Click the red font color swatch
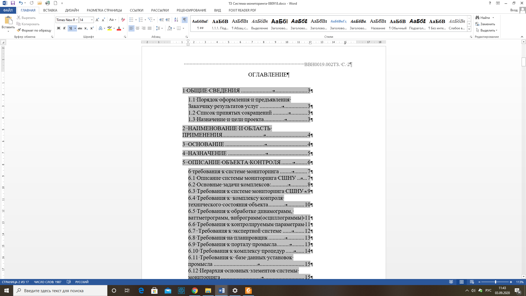Image resolution: width=526 pixels, height=296 pixels. (x=119, y=28)
